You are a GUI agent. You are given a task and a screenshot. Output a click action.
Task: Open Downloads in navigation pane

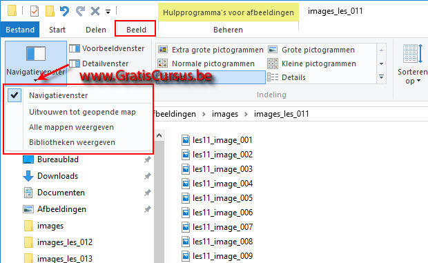pyautogui.click(x=57, y=176)
